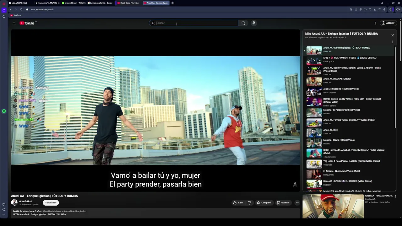
Task: Select Que Se J*** playlist entry
Action: click(349, 122)
